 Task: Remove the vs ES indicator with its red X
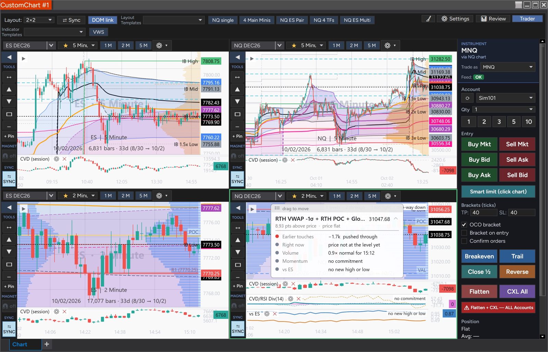point(275,314)
